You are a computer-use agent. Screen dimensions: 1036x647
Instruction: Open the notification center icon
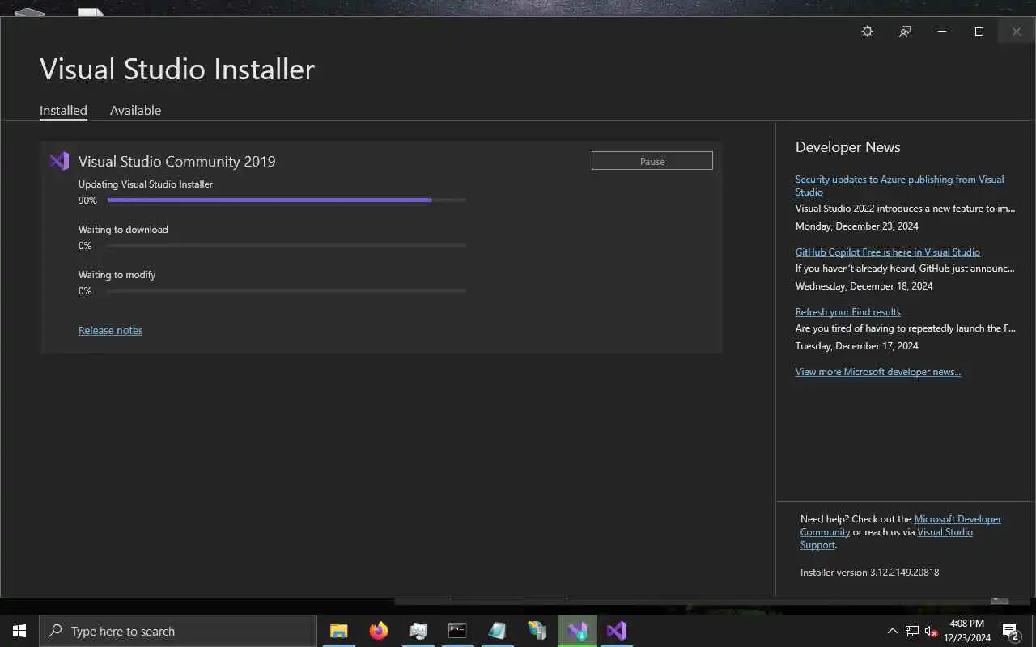click(1011, 631)
